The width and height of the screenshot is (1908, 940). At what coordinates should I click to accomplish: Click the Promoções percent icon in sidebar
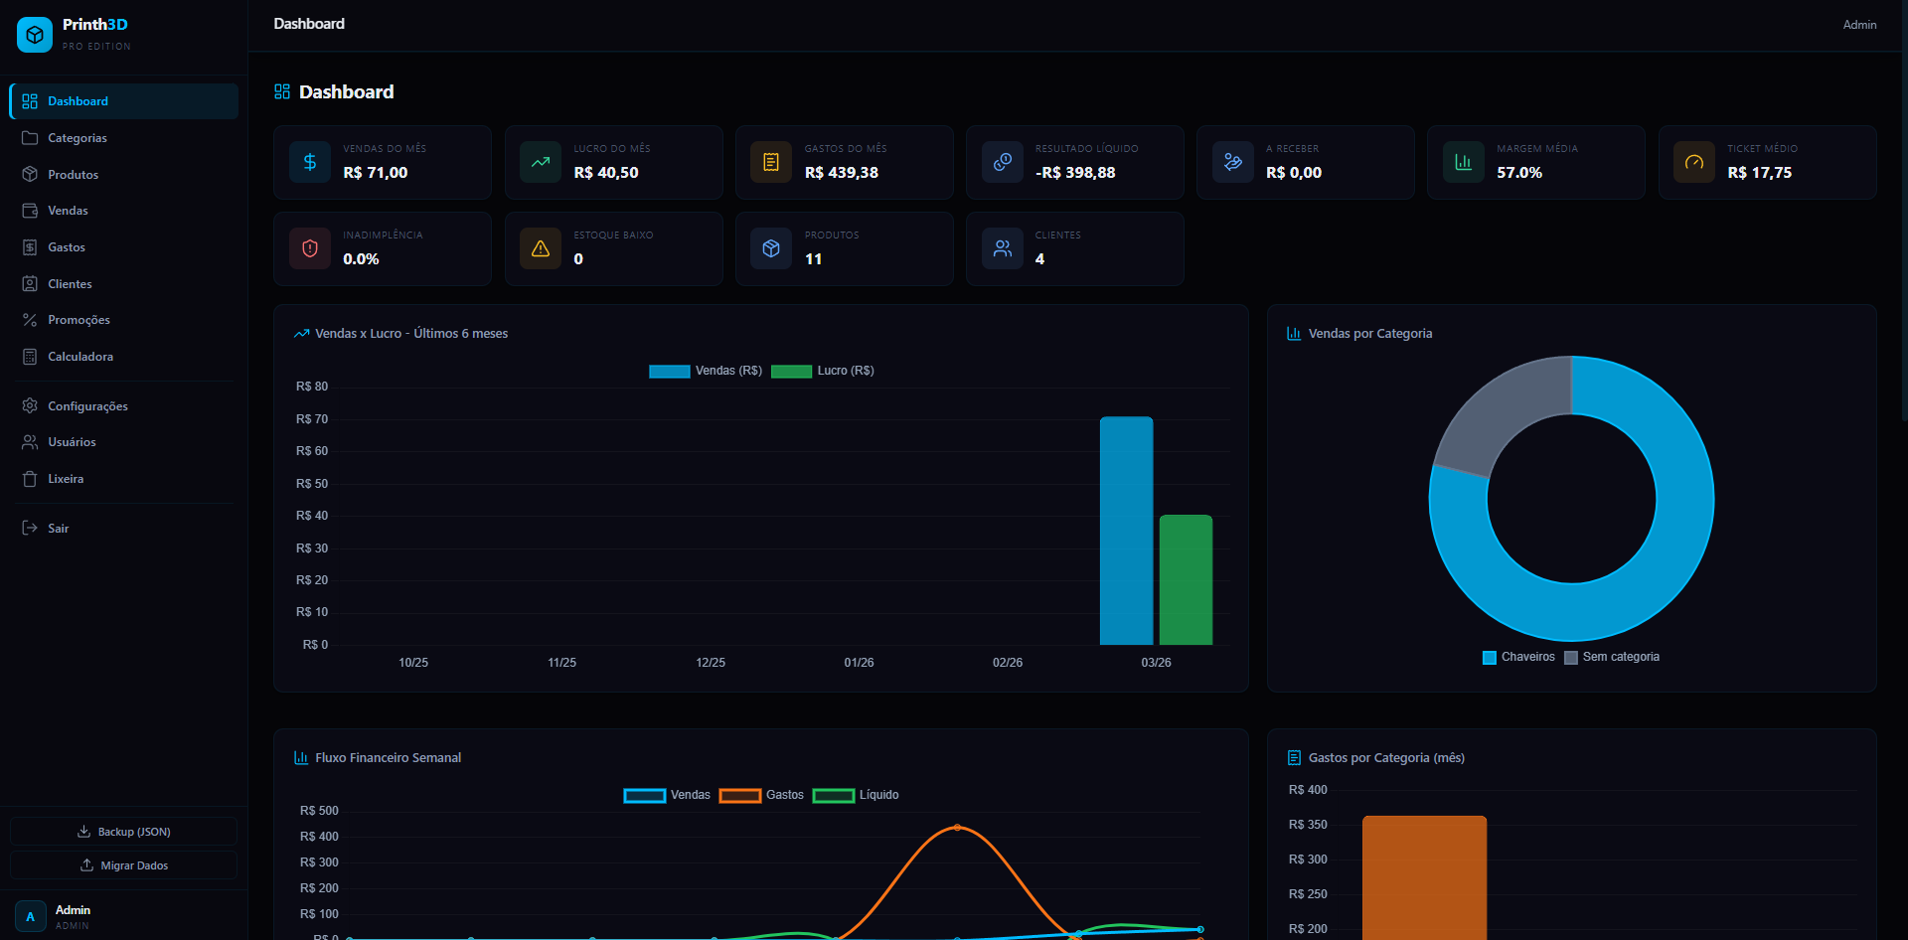(30, 320)
